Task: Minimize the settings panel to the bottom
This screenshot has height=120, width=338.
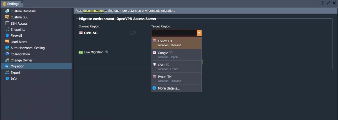Action: [x=323, y=3]
